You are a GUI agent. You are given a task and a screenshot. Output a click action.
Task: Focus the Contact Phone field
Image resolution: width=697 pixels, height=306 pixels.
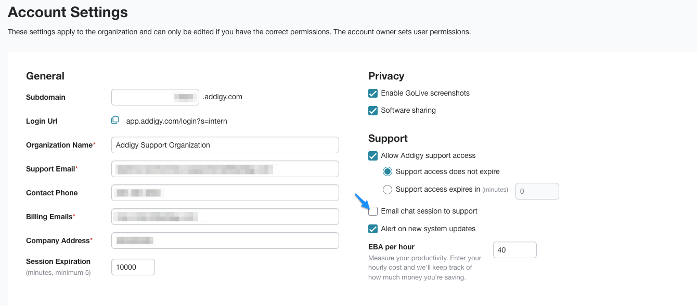click(x=225, y=193)
